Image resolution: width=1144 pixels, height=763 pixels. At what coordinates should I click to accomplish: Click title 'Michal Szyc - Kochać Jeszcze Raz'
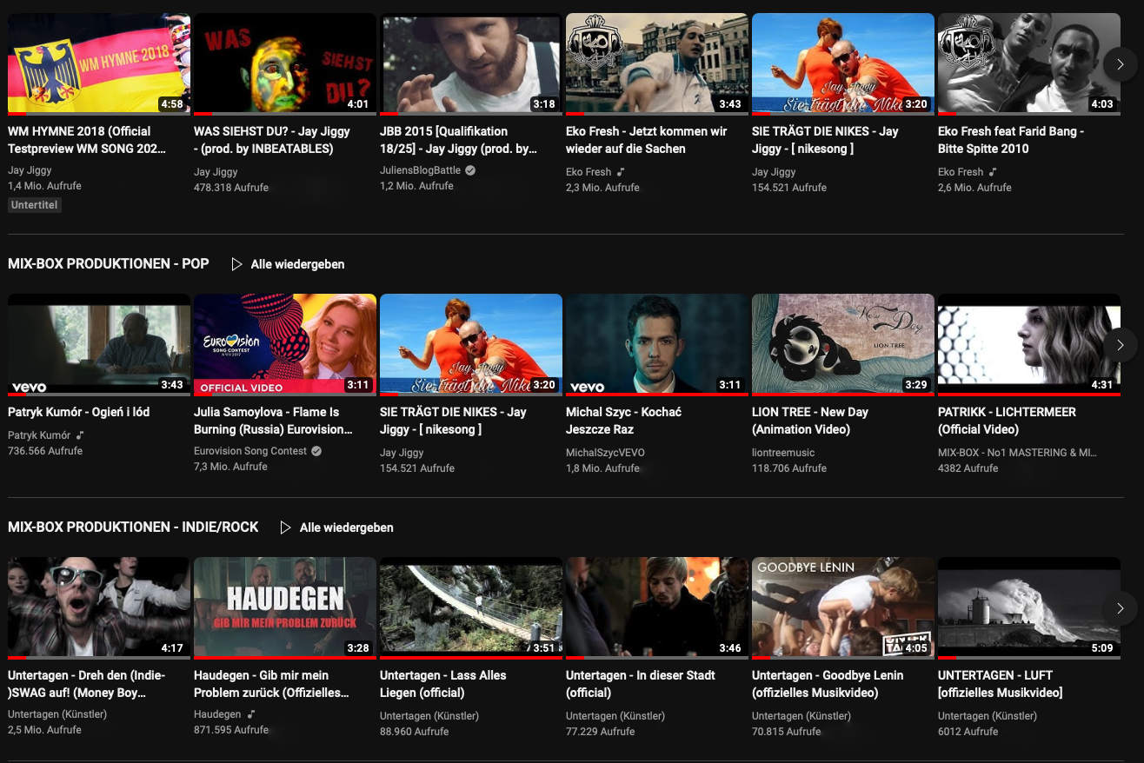pos(623,421)
